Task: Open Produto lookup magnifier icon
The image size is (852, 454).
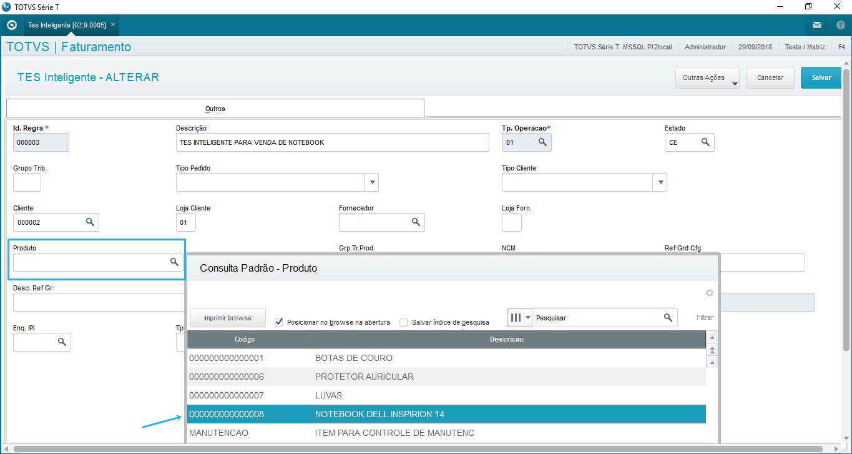Action: click(175, 262)
